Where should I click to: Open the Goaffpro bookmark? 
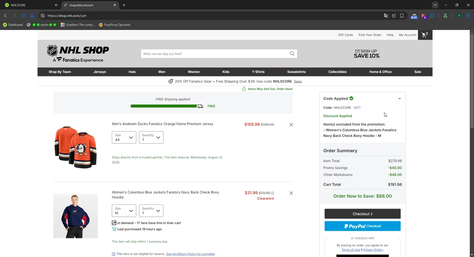pos(78,25)
